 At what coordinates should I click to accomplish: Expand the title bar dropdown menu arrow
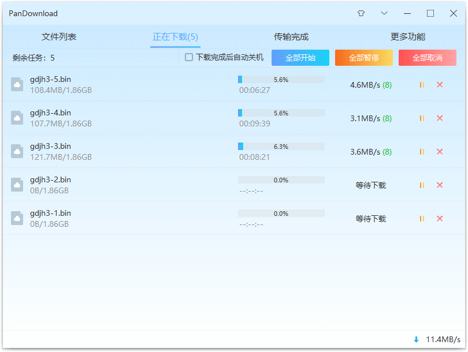tap(384, 13)
